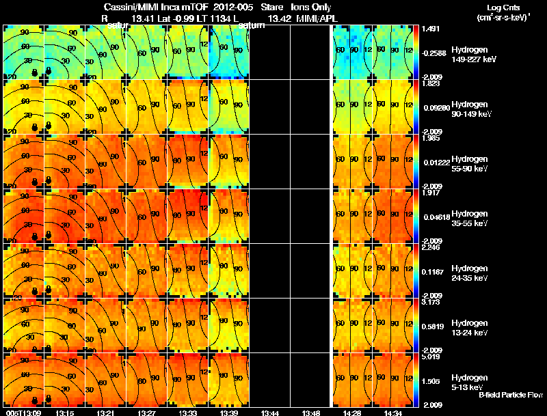Click the 13:39 time label
The image size is (547, 416).
click(x=229, y=413)
